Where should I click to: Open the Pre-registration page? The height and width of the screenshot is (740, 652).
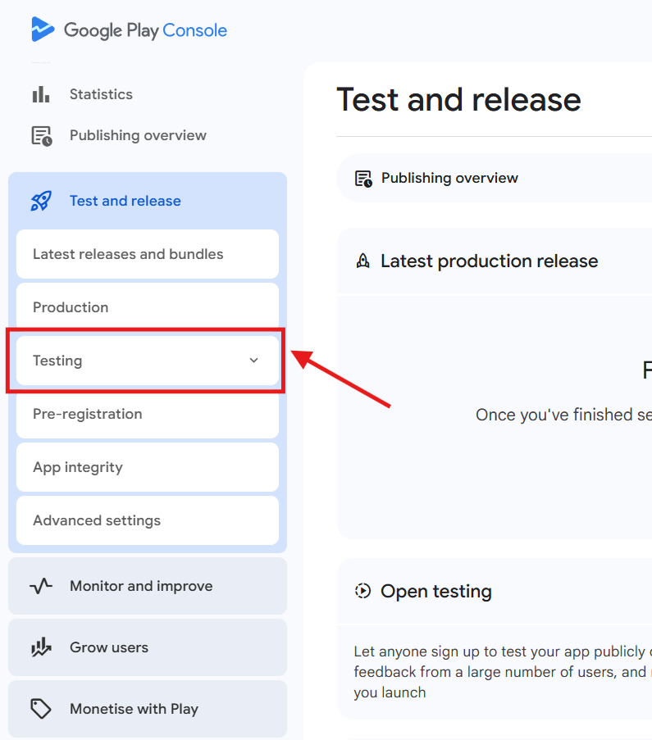pyautogui.click(x=88, y=414)
